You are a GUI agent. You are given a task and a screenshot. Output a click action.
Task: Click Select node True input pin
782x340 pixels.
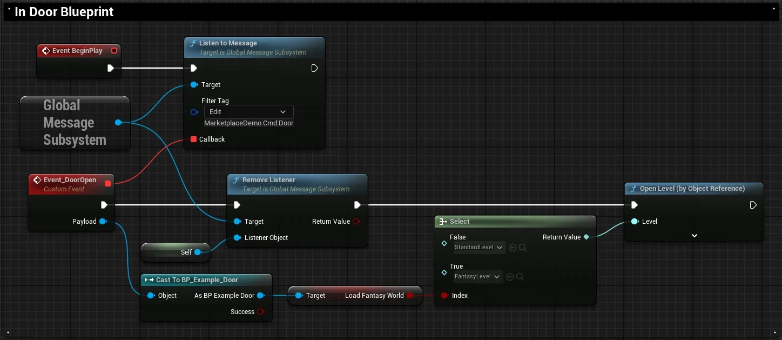coord(444,272)
